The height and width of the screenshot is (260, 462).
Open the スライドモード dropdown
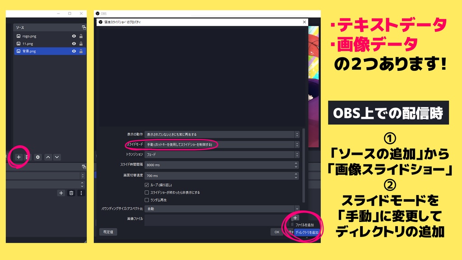pos(222,144)
